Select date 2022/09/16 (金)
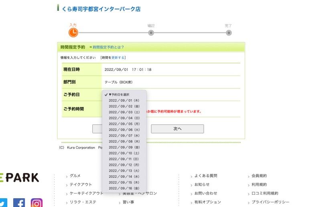 [x=124, y=189]
